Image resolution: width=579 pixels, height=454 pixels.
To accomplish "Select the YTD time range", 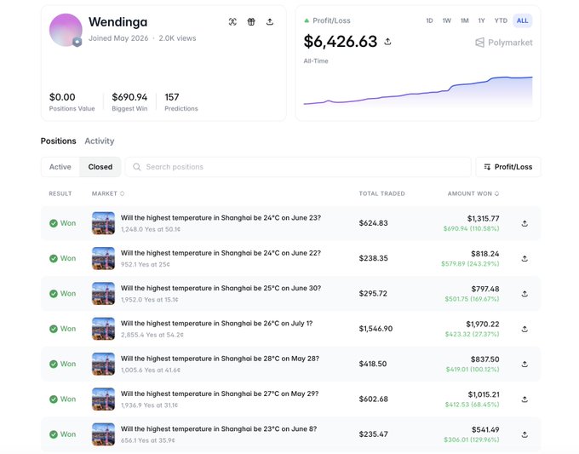I will point(501,20).
